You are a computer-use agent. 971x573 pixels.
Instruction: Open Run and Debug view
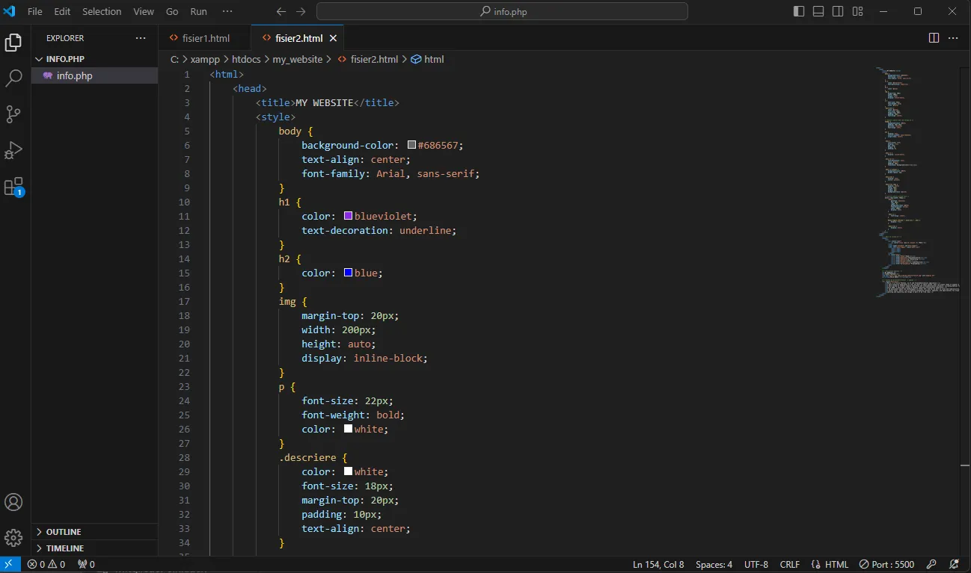[13, 150]
